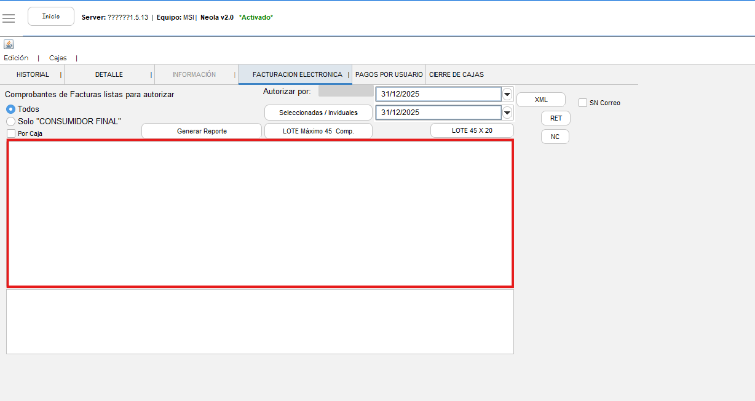Toggle the "SN Correo" checkbox

point(583,103)
